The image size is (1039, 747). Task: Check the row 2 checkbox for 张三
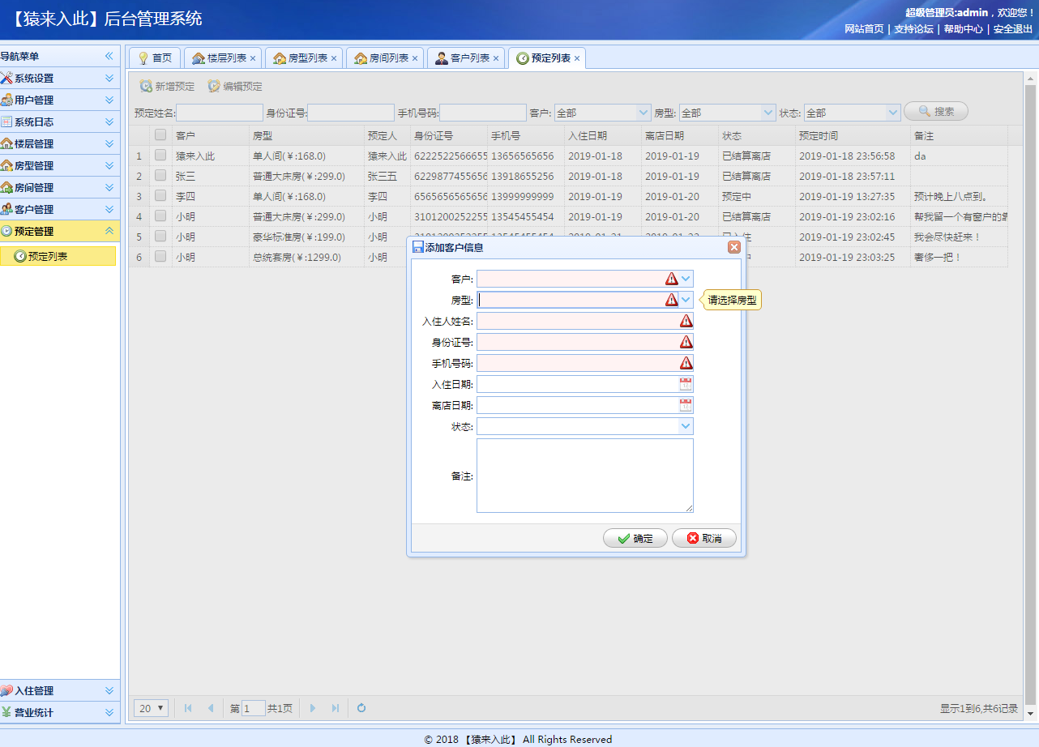pos(160,176)
